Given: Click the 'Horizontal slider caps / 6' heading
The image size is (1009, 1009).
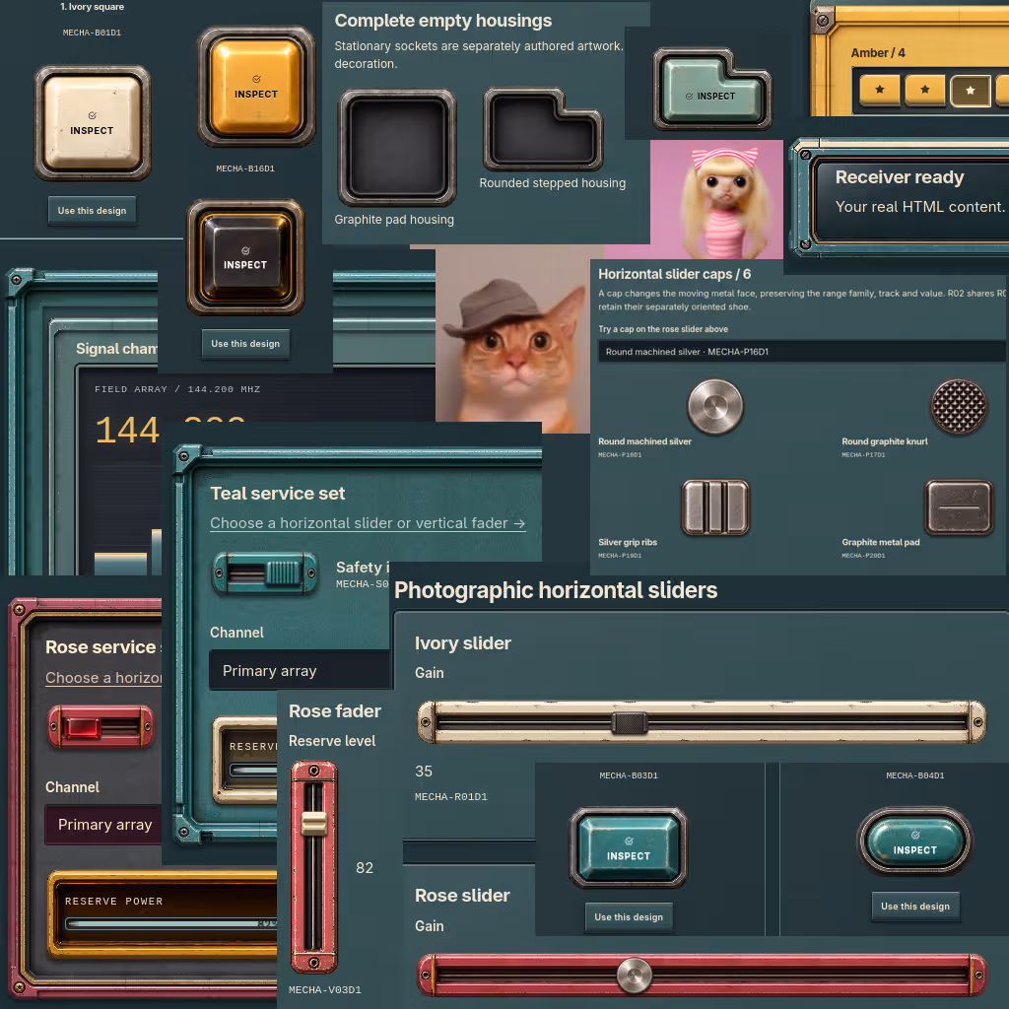Looking at the screenshot, I should (674, 274).
